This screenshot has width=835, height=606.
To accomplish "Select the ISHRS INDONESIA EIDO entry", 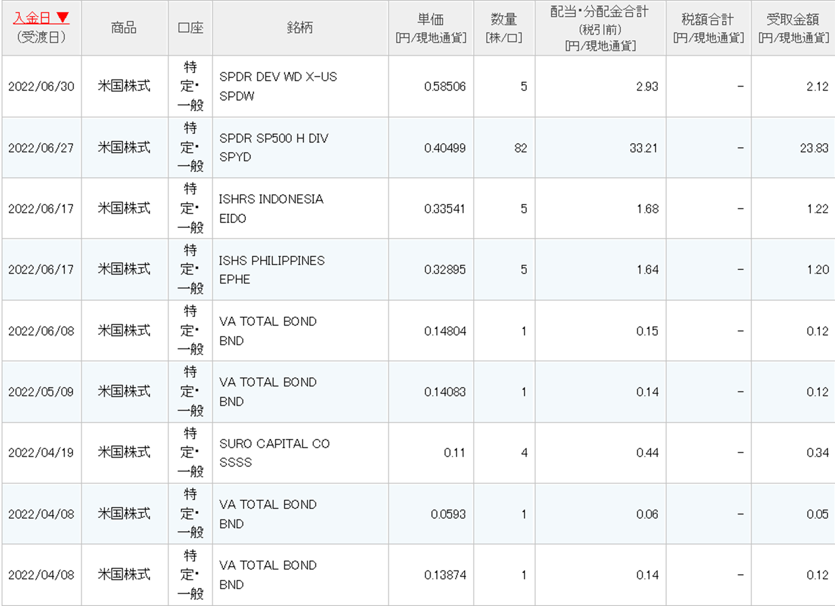I will tap(271, 208).
